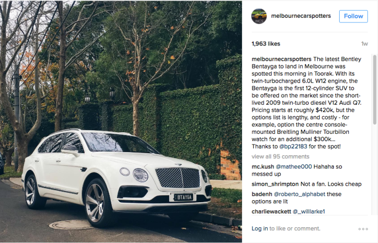The height and width of the screenshot is (243, 378).
Task: Click the Log in link
Action: click(x=259, y=229)
